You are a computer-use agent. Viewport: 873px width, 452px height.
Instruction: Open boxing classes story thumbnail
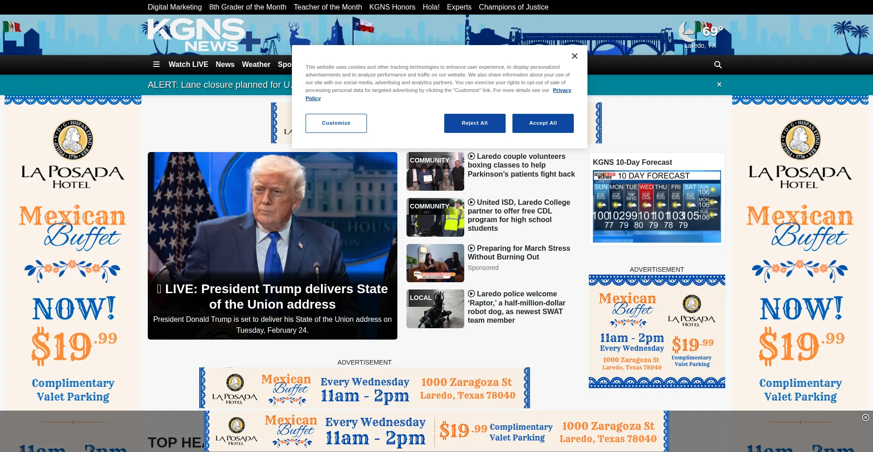pos(435,172)
